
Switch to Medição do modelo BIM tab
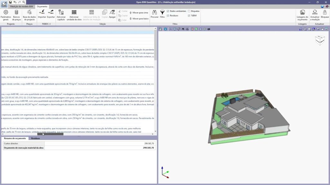[22, 6]
